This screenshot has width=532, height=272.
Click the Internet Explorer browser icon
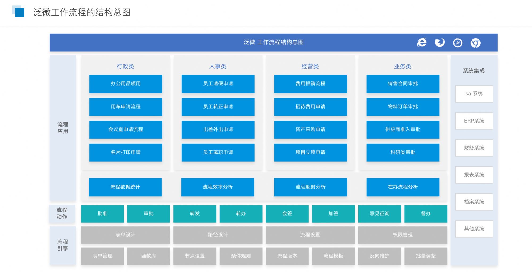click(x=422, y=42)
